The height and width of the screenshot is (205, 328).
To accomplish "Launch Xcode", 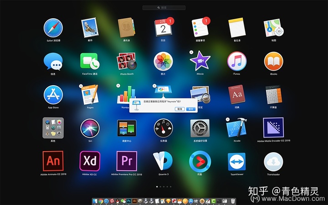I will [237, 128].
